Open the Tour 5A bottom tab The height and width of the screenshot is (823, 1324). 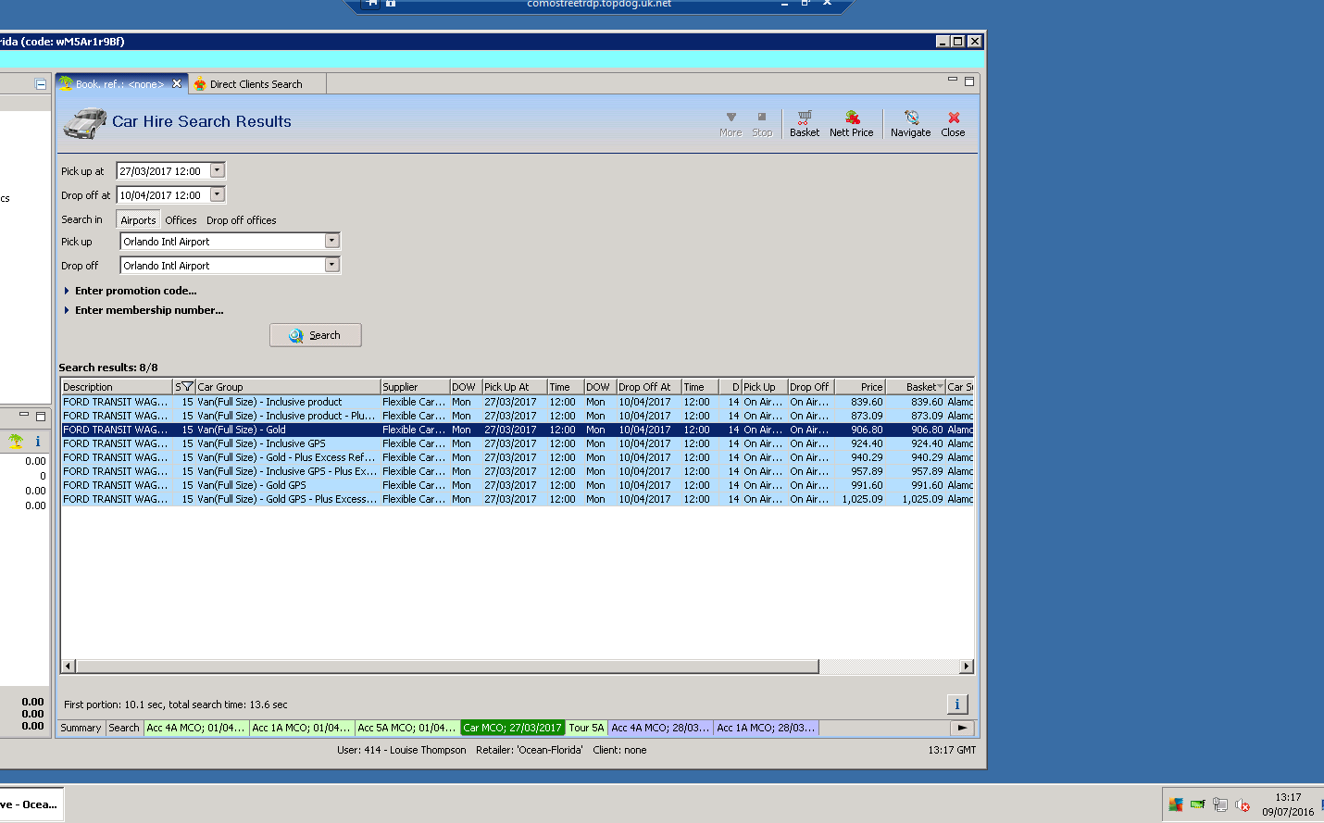tap(586, 728)
